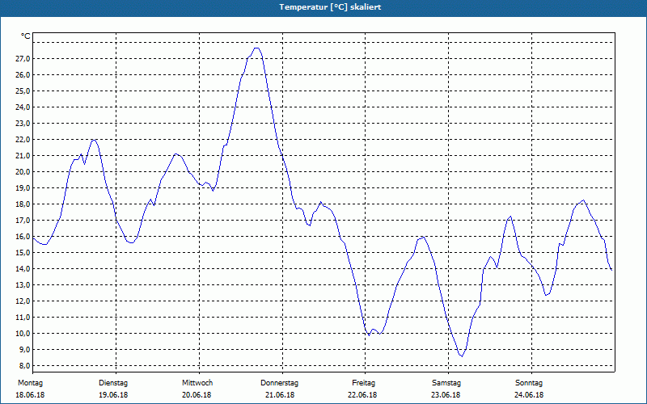The image size is (647, 404).
Task: Click the 8,0 y-axis label
Action: (x=24, y=366)
